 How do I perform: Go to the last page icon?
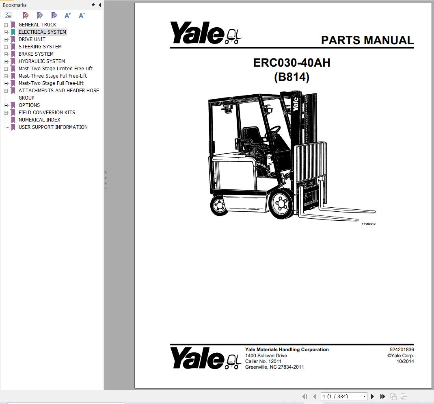pyautogui.click(x=382, y=396)
